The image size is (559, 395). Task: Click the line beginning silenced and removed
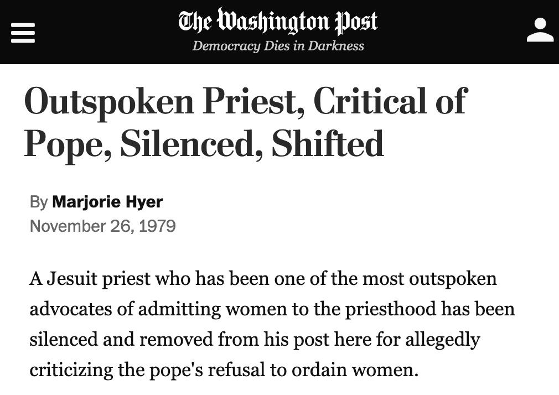tap(255, 339)
